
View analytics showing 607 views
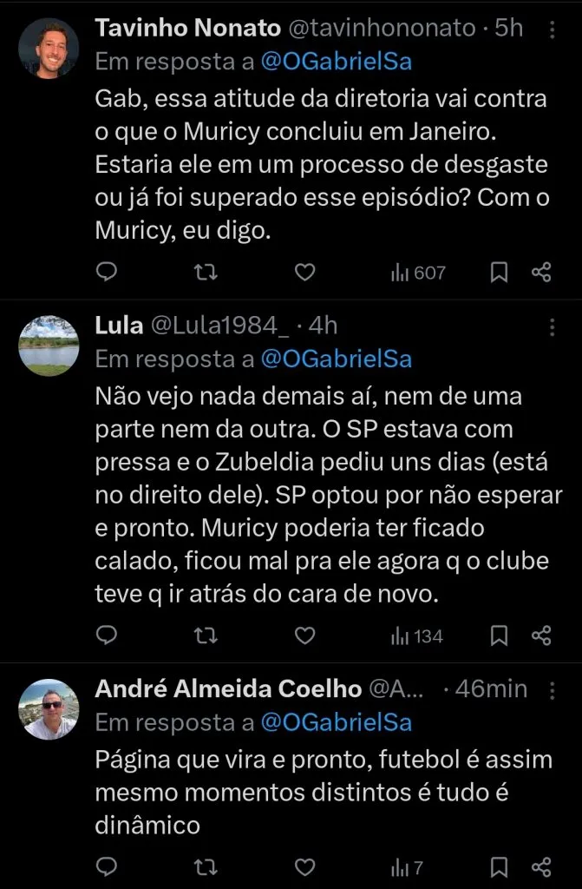click(418, 273)
